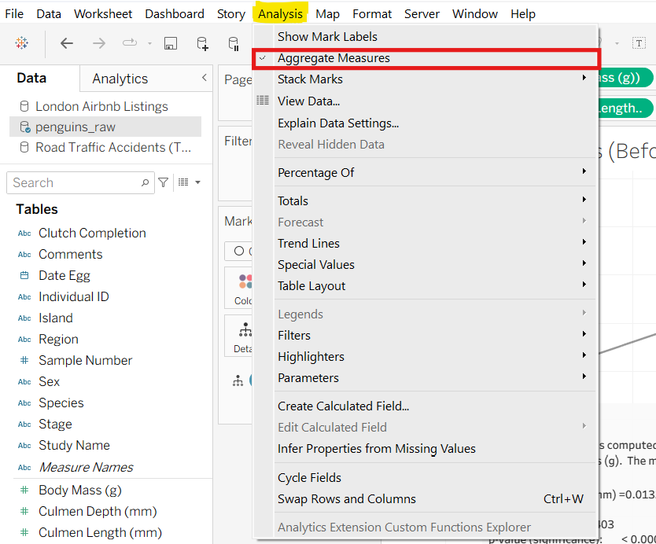Switch to the Analytics tab
This screenshot has height=544, width=656.
click(120, 79)
